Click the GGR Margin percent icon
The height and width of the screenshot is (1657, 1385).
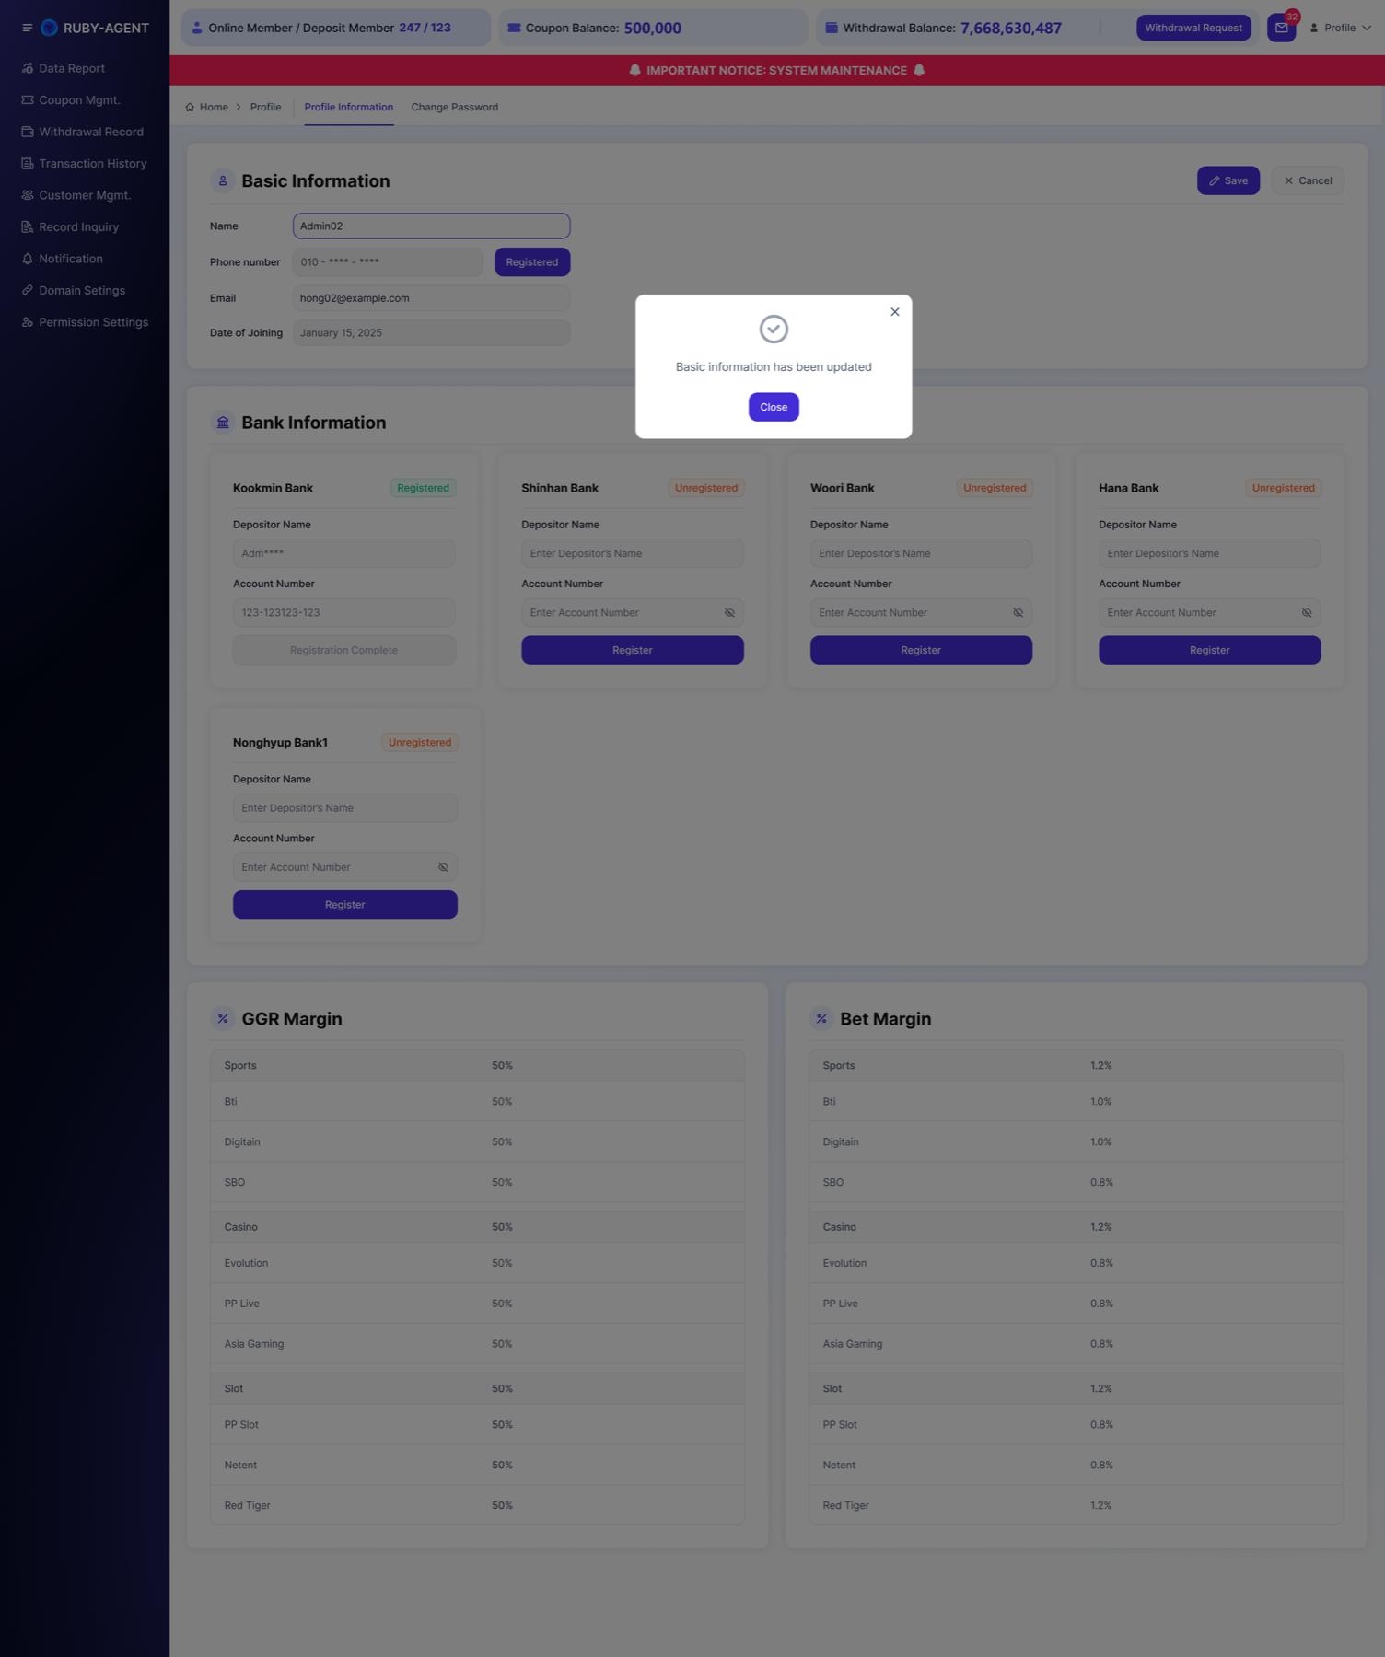223,1019
